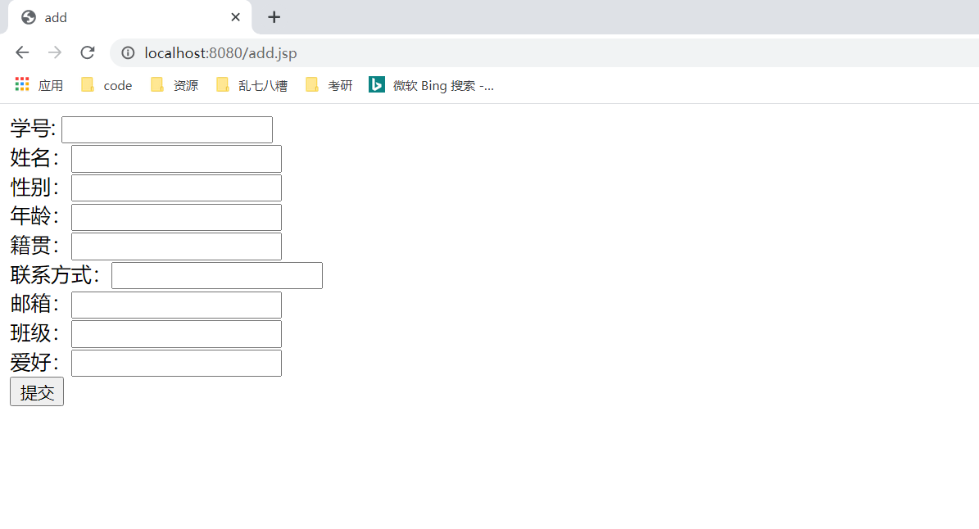View site information icon in address bar

click(x=128, y=53)
